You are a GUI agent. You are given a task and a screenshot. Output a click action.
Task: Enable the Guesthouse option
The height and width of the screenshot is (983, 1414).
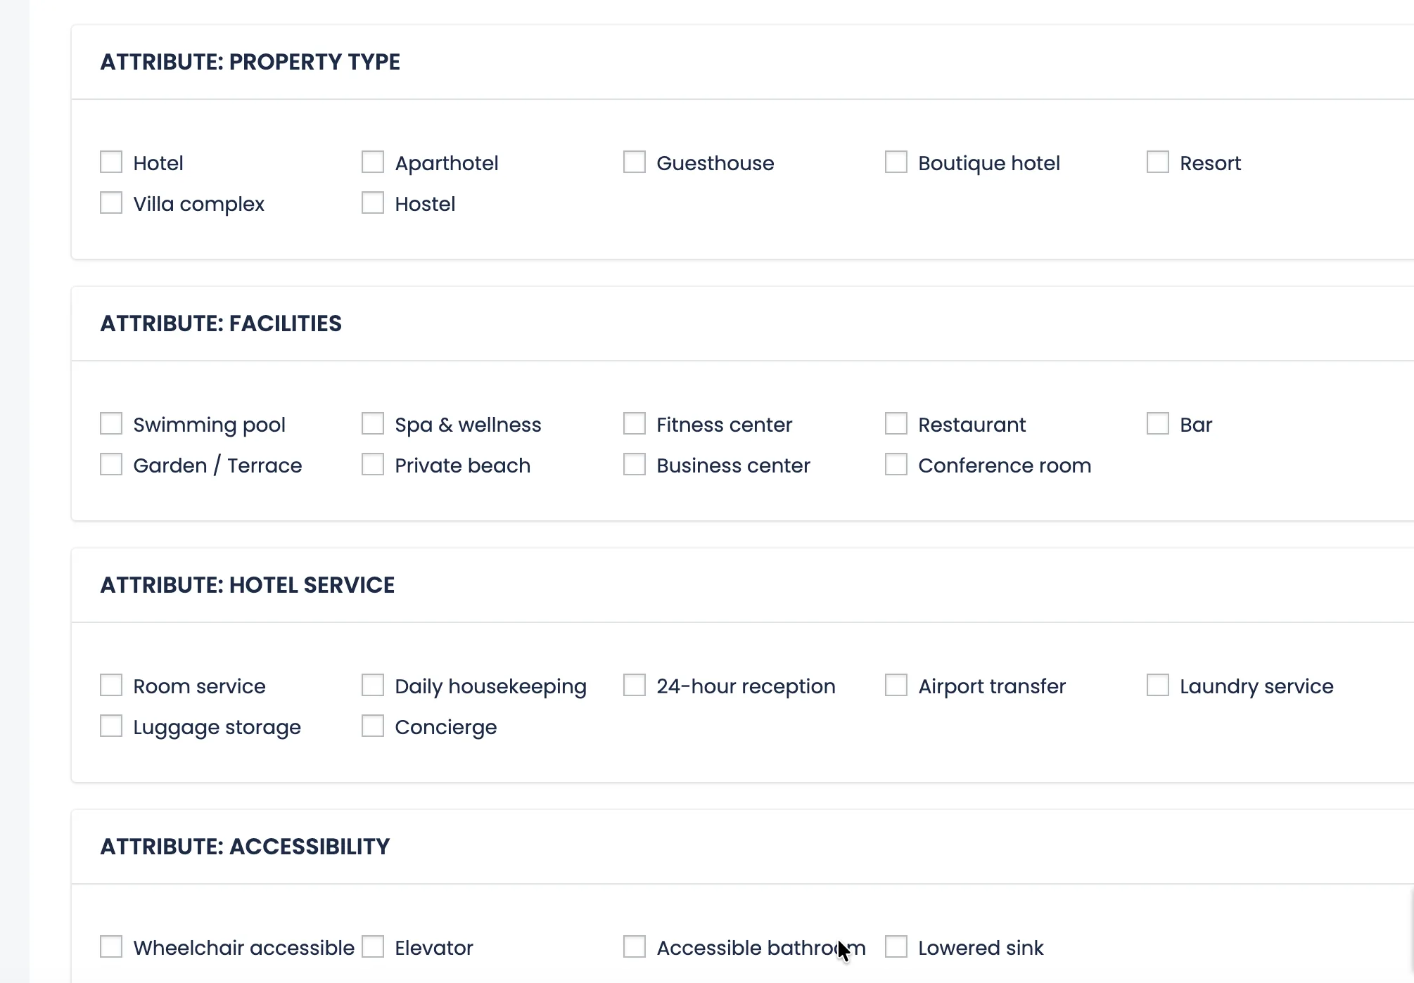(634, 162)
